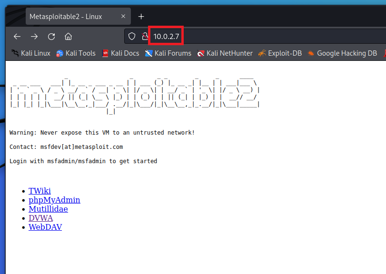The width and height of the screenshot is (386, 274).
Task: Open a new tab with the plus button
Action: [x=141, y=17]
